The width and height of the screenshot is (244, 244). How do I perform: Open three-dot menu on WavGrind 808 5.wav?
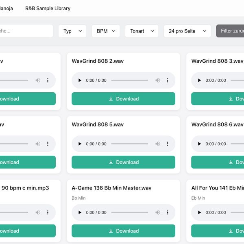168,144
